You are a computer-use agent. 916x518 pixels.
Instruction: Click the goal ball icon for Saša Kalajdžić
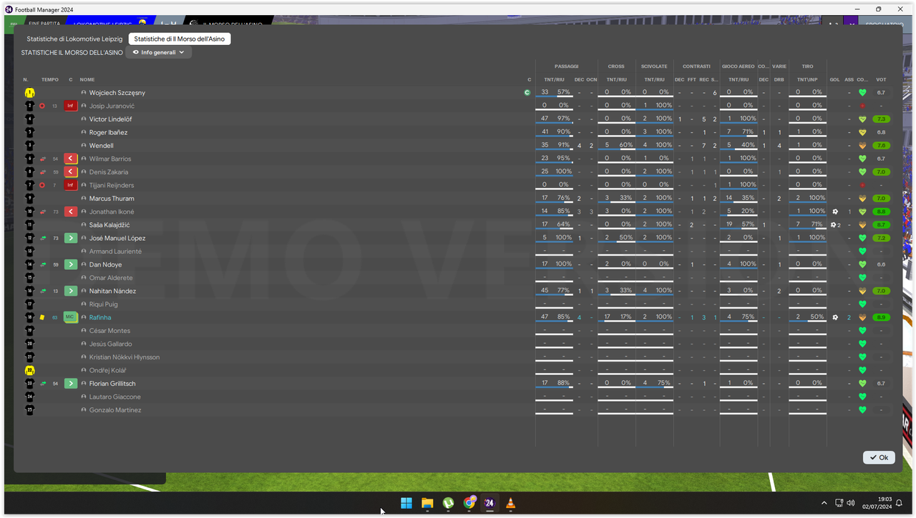(834, 225)
